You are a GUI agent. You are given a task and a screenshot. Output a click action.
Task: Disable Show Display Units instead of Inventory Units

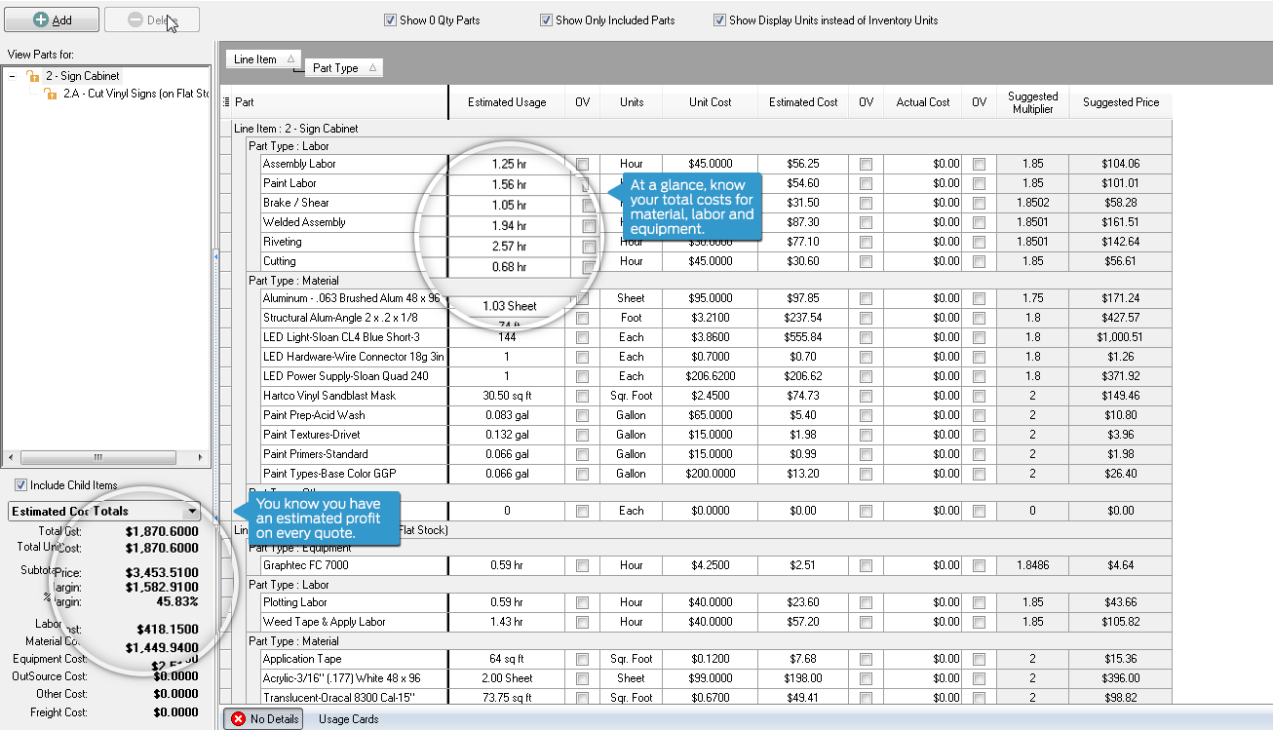point(719,20)
